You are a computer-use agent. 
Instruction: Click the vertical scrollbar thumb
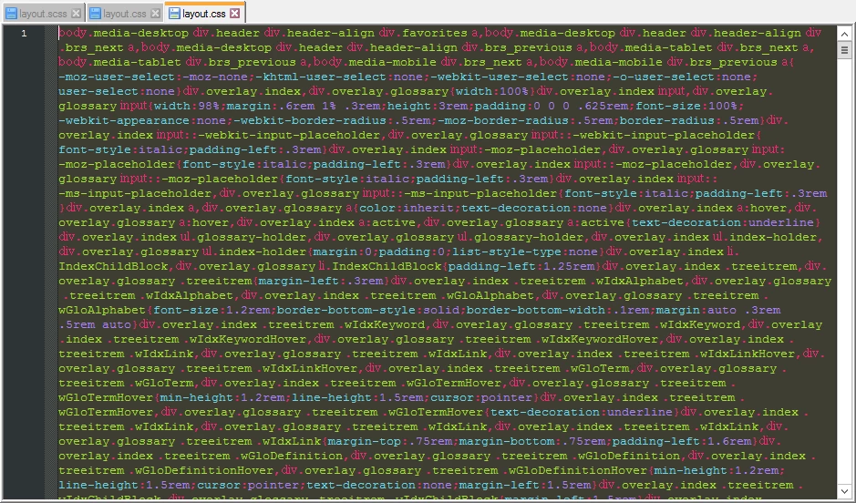(844, 50)
